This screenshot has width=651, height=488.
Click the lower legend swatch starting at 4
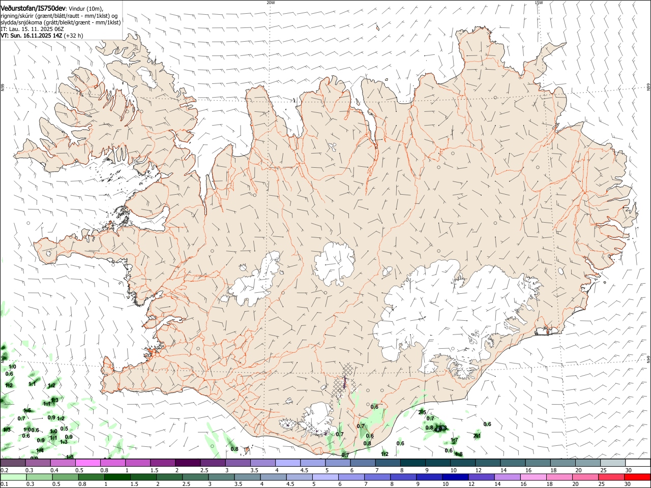click(273, 477)
